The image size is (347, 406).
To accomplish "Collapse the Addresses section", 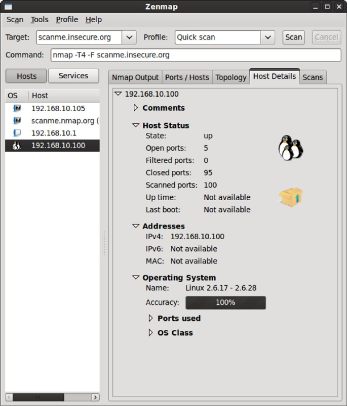I will pyautogui.click(x=136, y=226).
